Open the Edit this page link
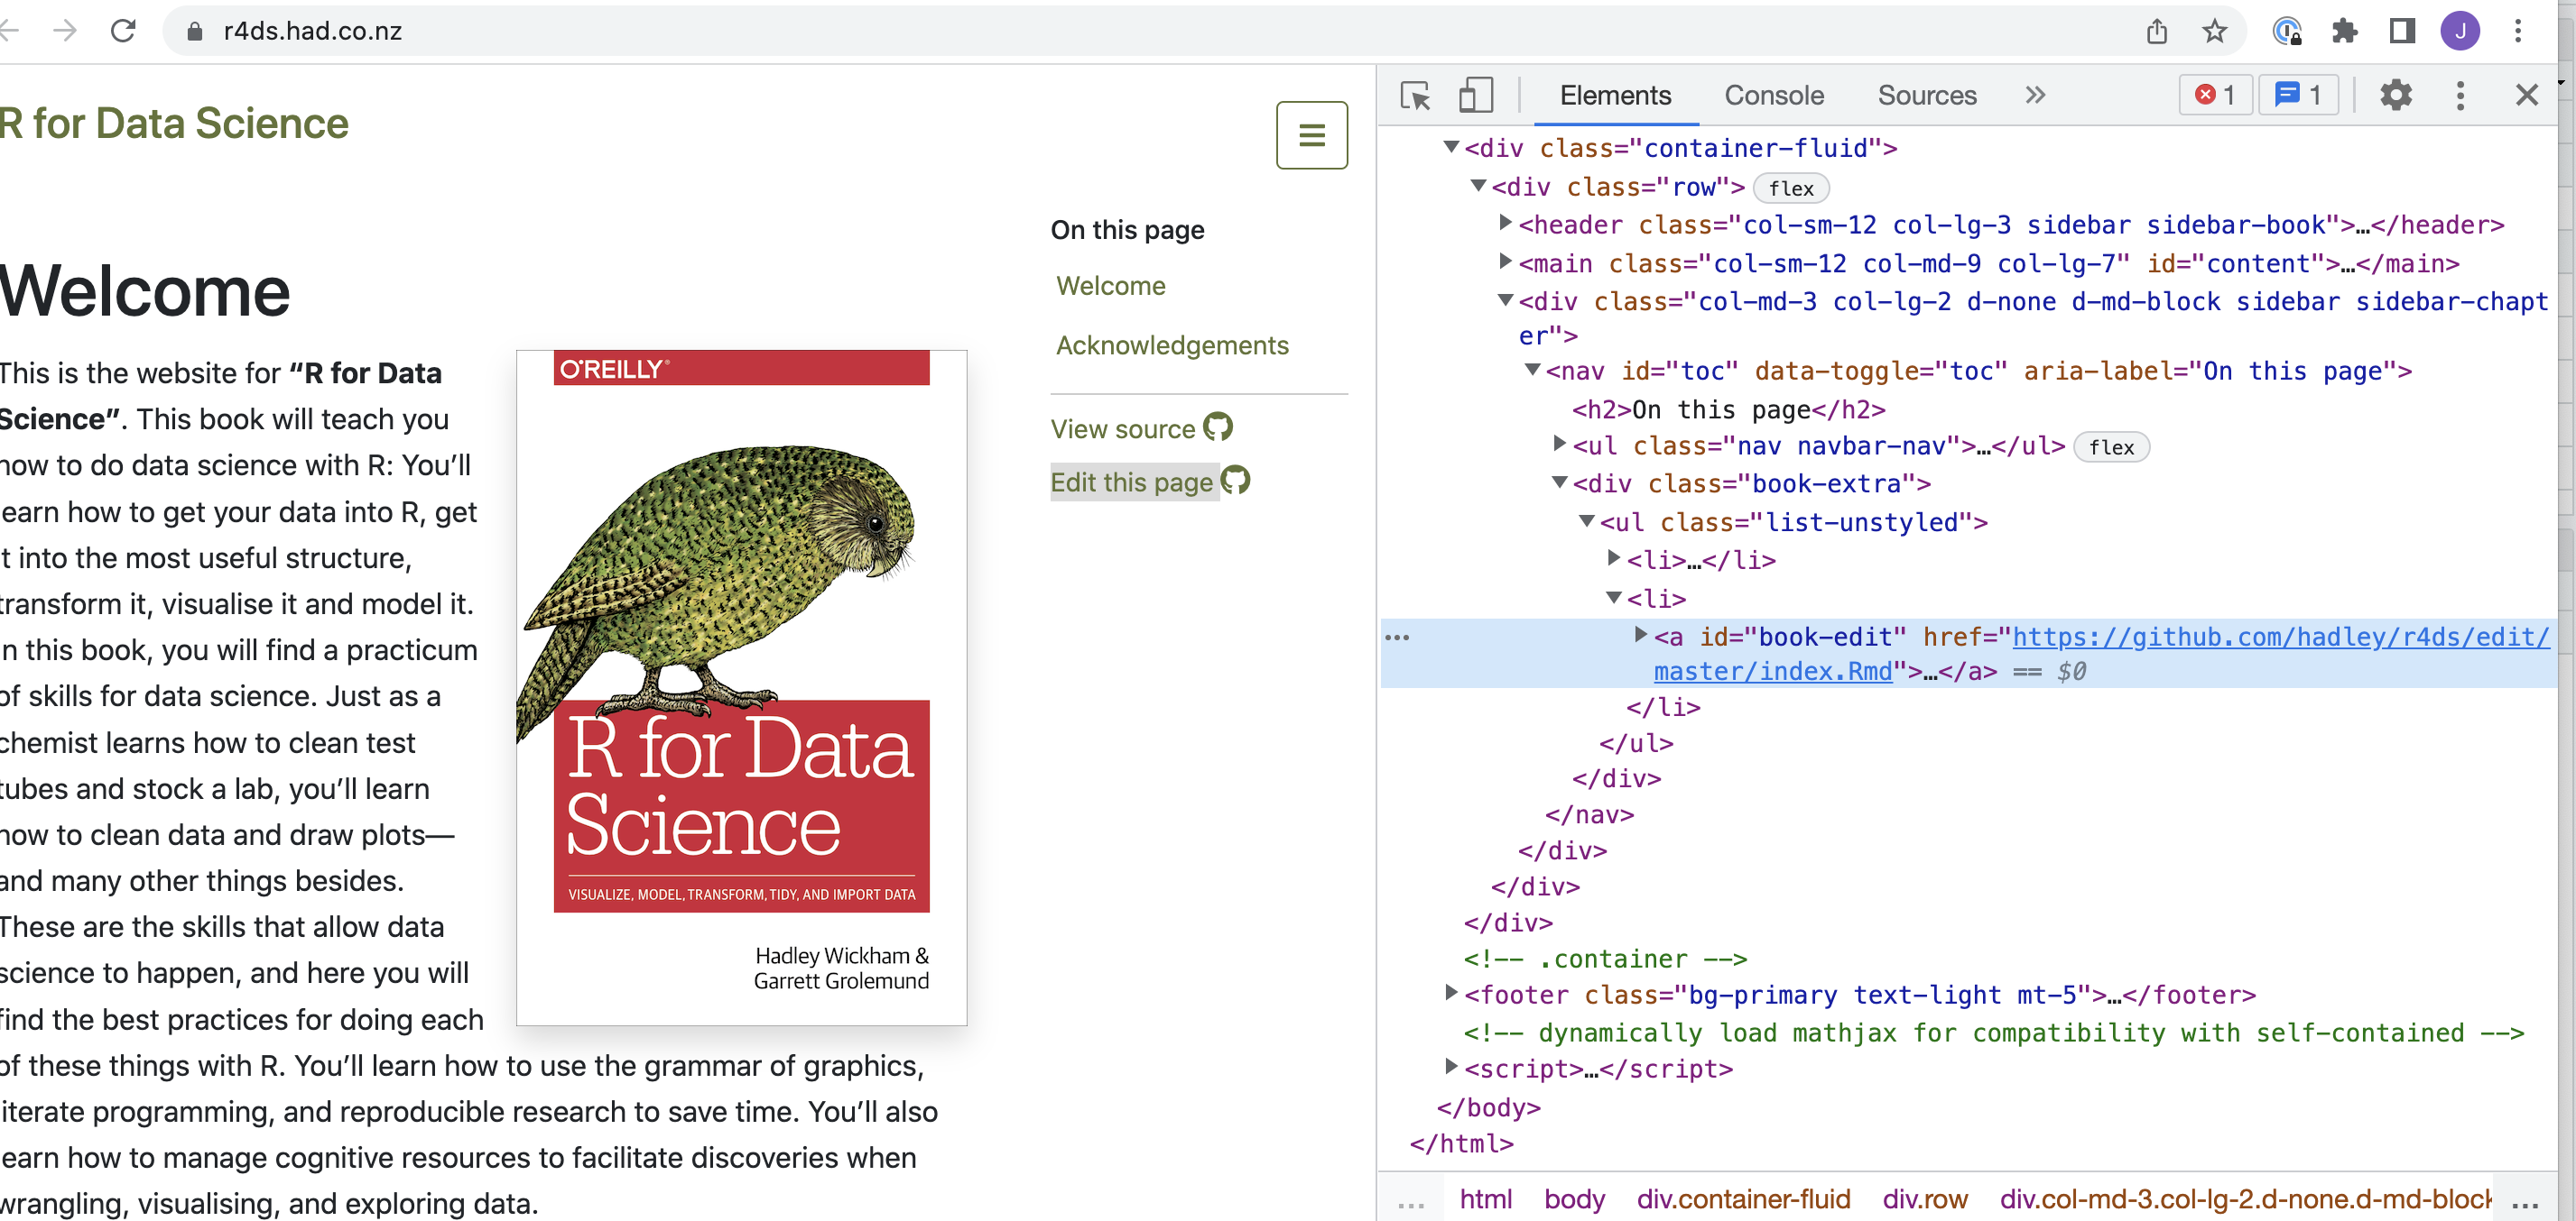 [1131, 482]
